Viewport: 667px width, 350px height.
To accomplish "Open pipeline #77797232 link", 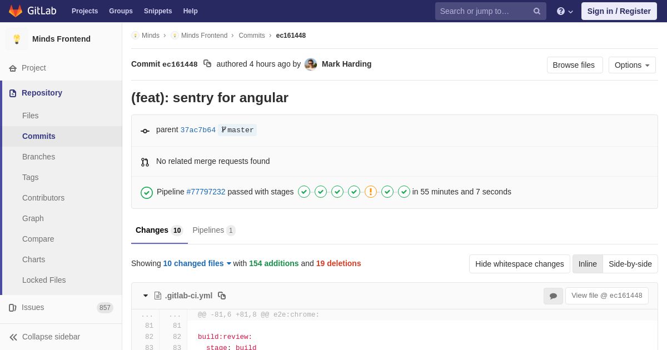I will pos(206,192).
